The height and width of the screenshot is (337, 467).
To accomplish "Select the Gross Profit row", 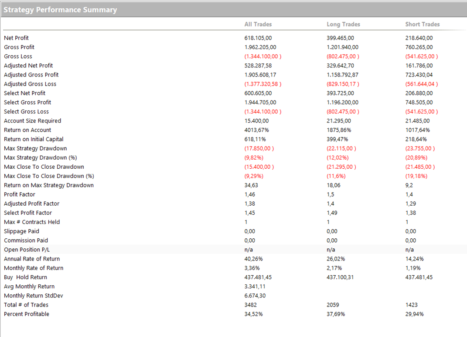I will 19,47.
